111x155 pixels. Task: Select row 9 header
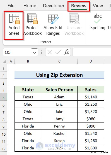tap(4, 126)
